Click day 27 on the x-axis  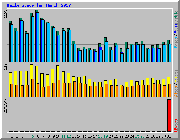[x=148, y=136]
